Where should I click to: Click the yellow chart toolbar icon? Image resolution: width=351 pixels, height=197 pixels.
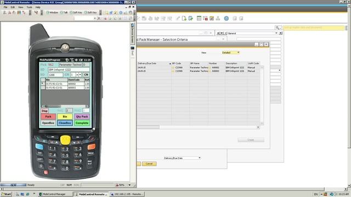[212, 18]
